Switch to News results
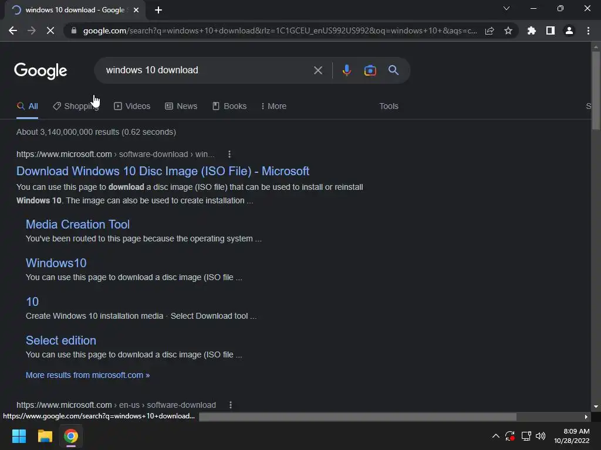Image resolution: width=601 pixels, height=450 pixels. 181,107
